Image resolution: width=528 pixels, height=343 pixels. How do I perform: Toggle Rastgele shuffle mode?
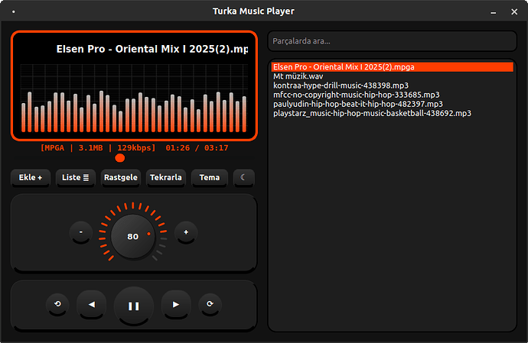point(120,177)
